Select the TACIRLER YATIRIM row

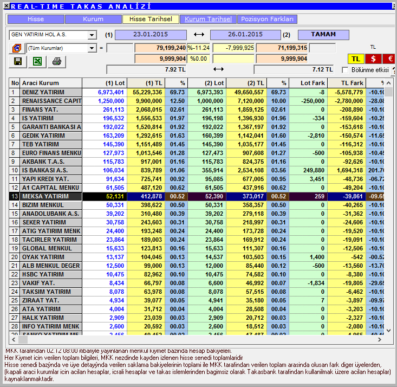click(197, 240)
